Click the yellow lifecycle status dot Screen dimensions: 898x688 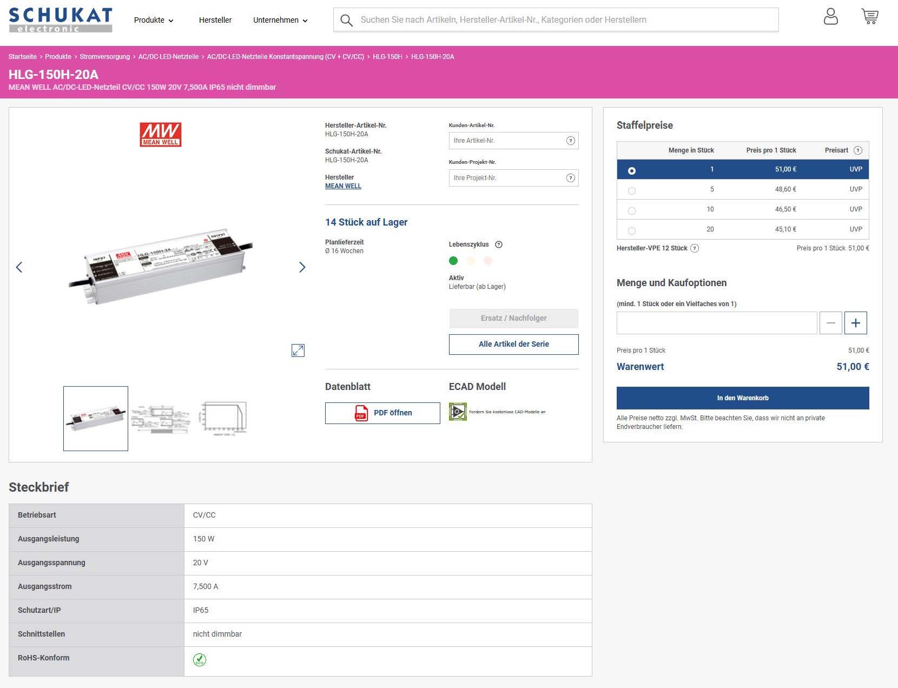(x=471, y=261)
